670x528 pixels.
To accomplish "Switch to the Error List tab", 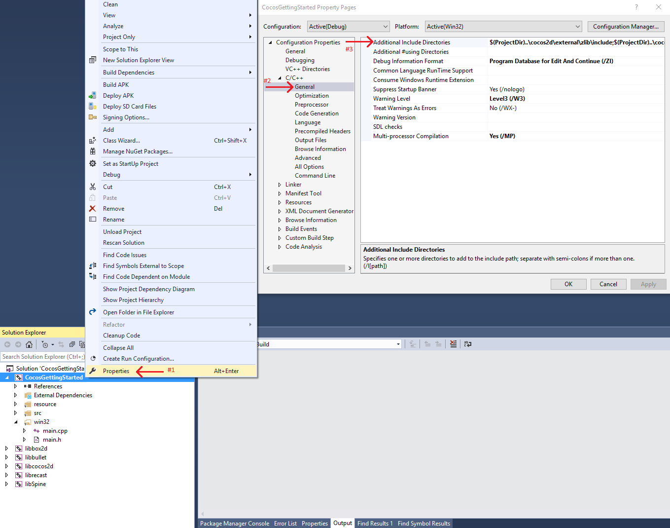I will pos(285,524).
